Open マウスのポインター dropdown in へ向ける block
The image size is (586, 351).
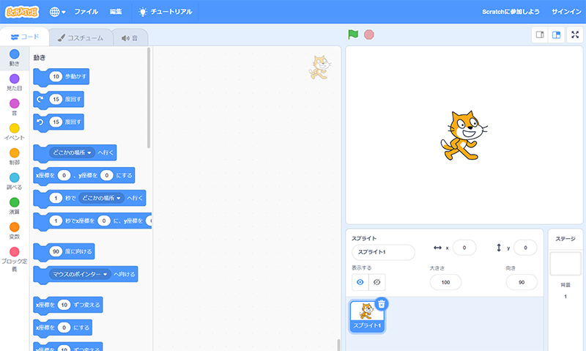coord(80,274)
